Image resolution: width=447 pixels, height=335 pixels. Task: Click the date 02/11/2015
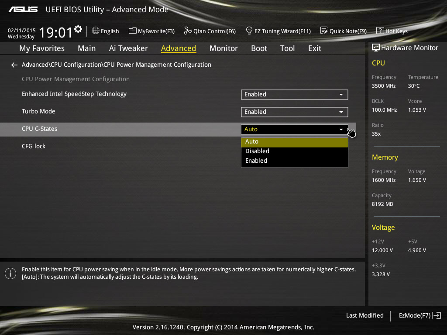22,31
